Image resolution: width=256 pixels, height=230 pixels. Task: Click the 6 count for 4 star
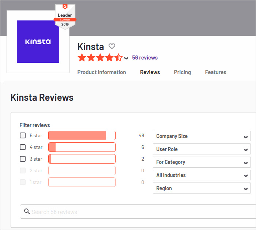pos(143,147)
